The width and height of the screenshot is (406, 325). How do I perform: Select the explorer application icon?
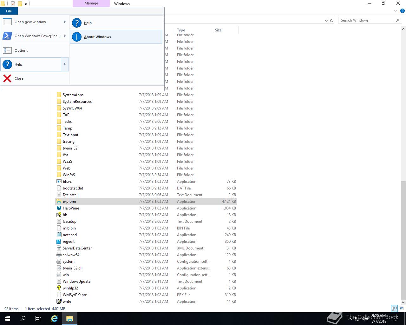[x=59, y=202]
